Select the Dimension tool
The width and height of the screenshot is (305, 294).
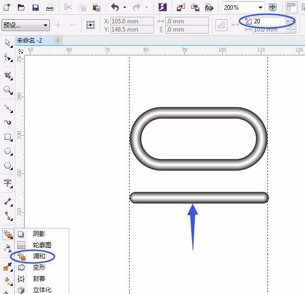tap(8, 201)
